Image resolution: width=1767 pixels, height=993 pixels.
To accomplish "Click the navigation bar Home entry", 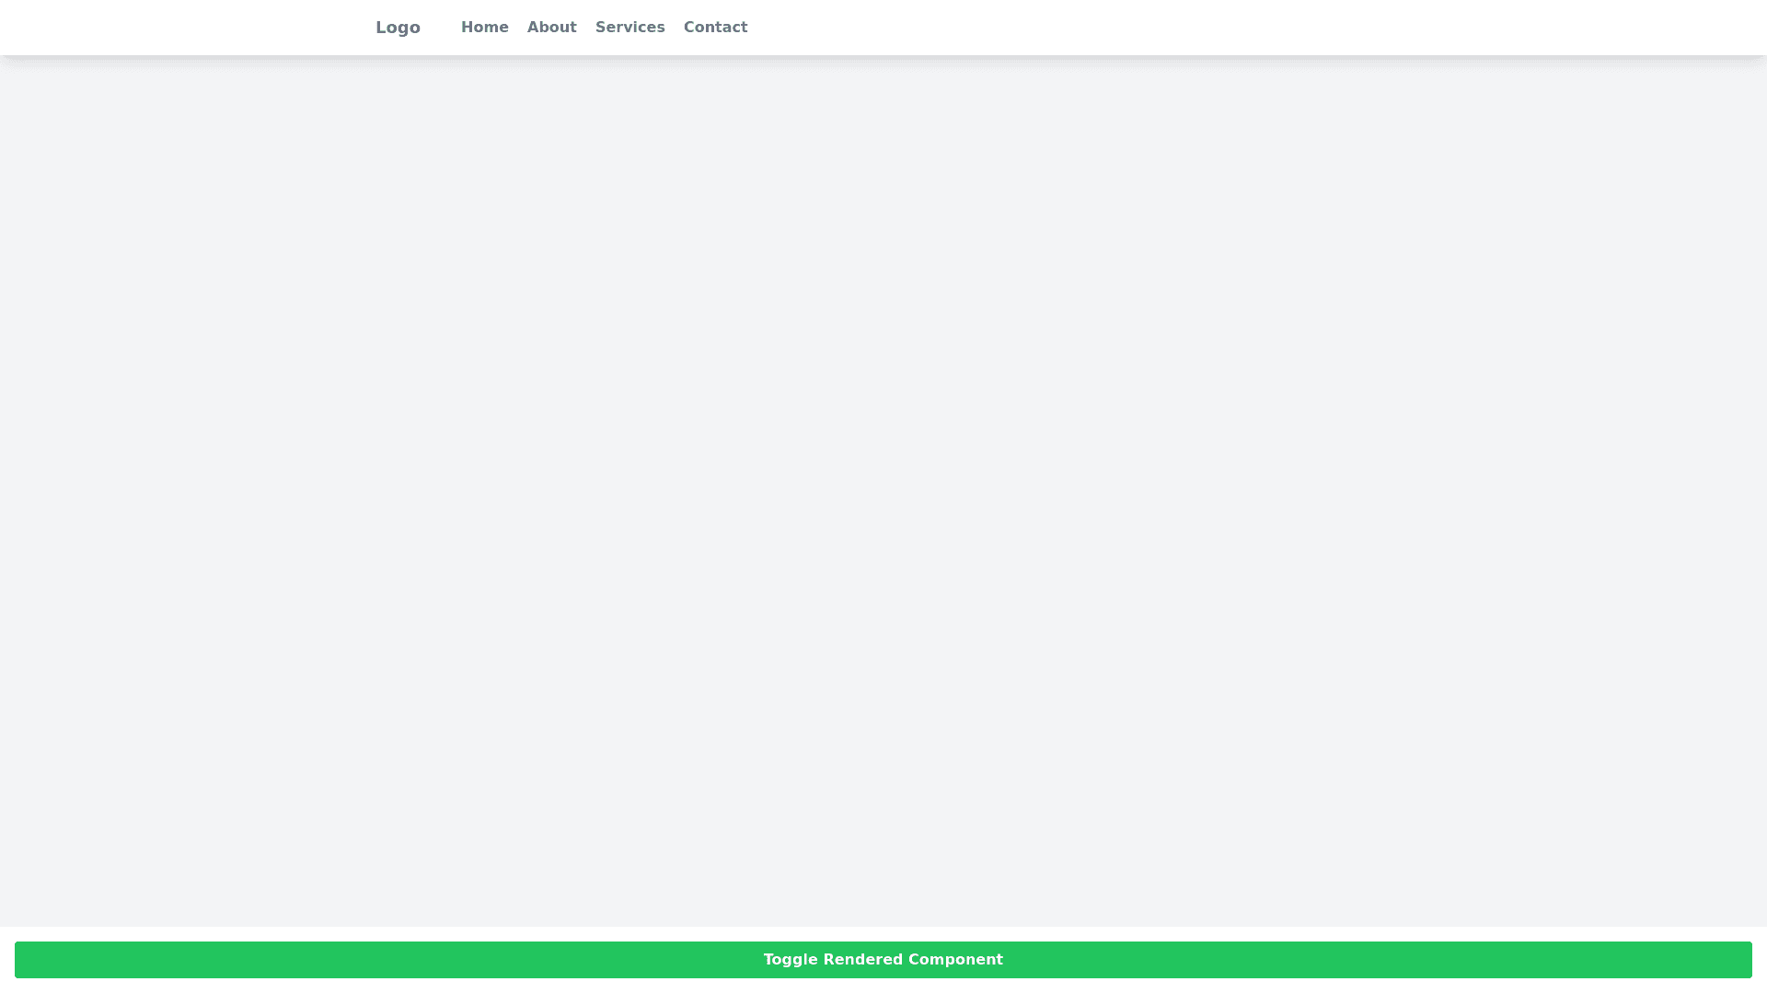I will coord(485,27).
